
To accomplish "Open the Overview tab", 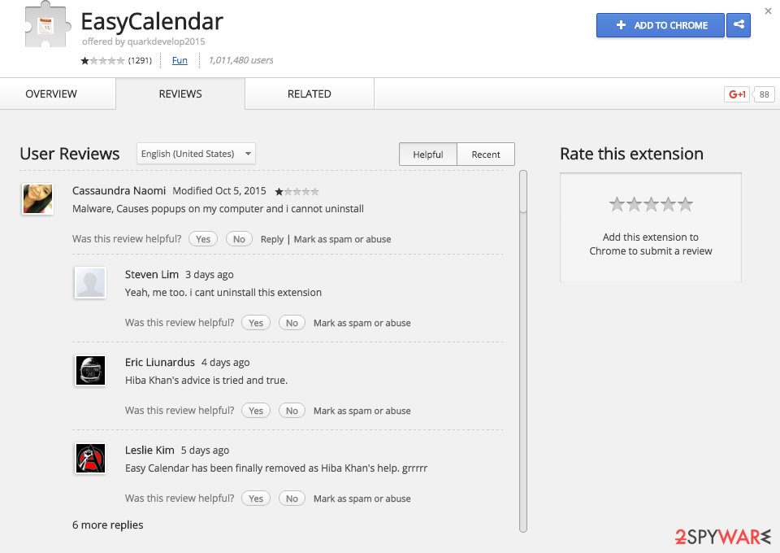I will point(51,94).
